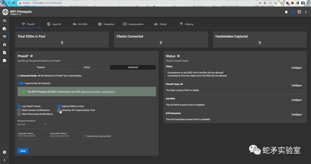Click Source MAC Address field

click(65, 136)
